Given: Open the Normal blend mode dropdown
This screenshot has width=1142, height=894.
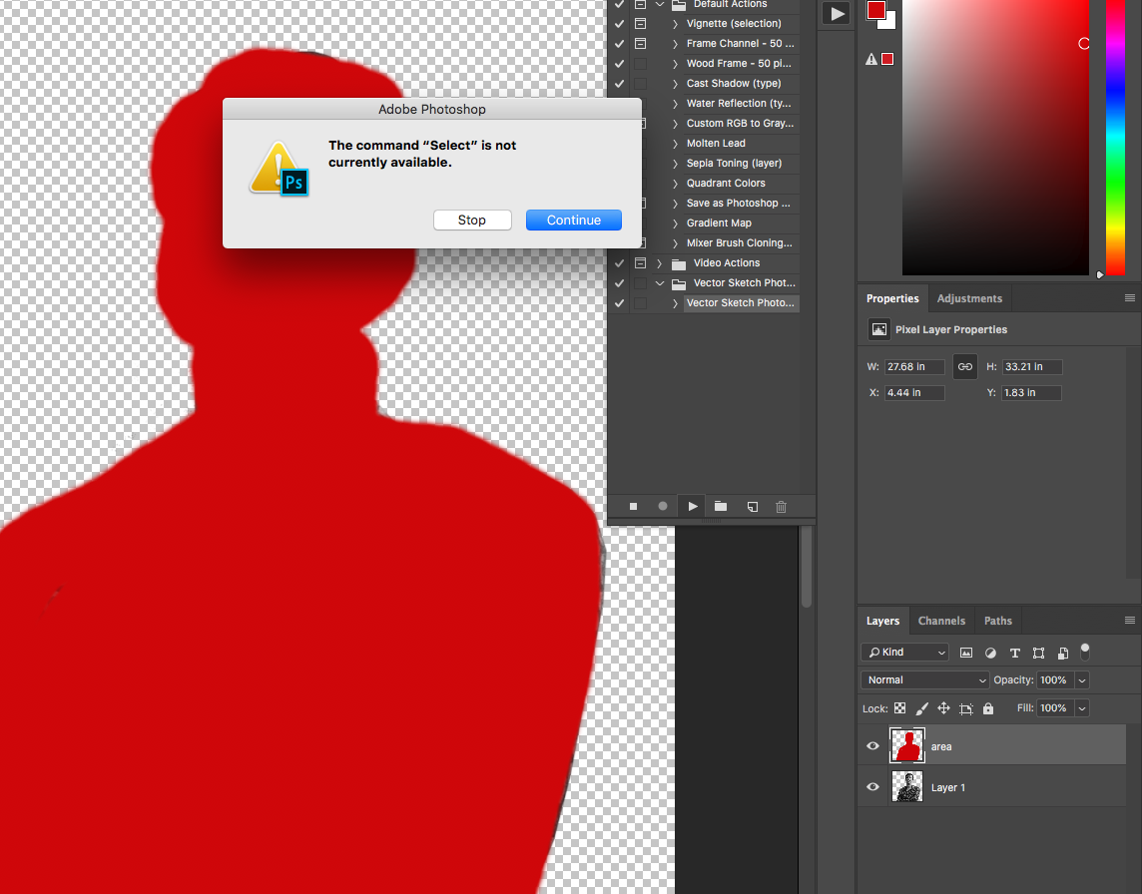Looking at the screenshot, I should point(925,679).
